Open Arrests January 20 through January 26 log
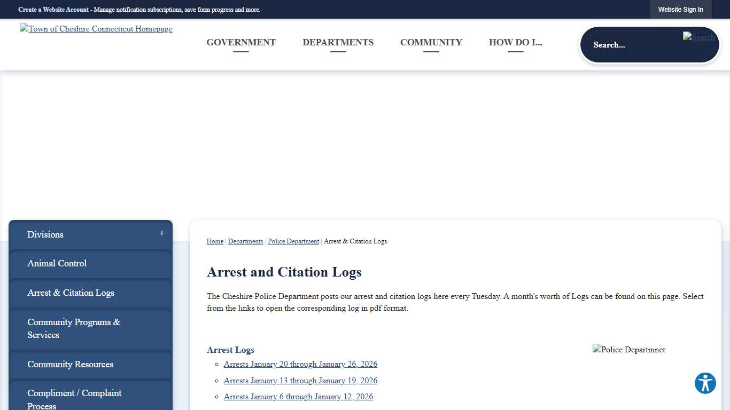Image resolution: width=730 pixels, height=410 pixels. click(300, 364)
